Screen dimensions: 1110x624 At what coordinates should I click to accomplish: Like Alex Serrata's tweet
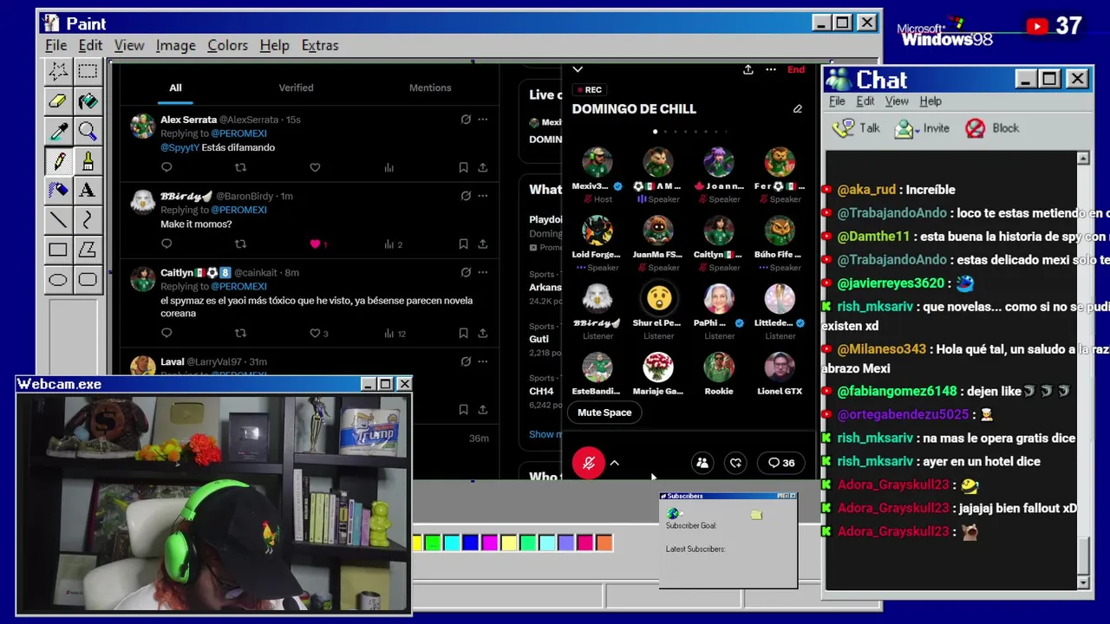click(315, 167)
